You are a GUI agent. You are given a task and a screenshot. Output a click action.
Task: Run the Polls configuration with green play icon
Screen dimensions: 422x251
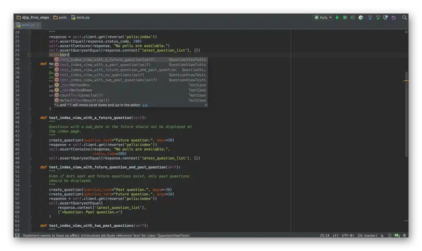click(337, 17)
